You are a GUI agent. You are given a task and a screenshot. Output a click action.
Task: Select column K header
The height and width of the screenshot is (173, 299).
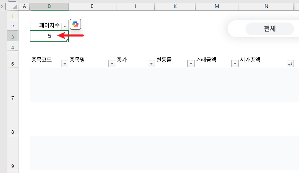[175, 6]
